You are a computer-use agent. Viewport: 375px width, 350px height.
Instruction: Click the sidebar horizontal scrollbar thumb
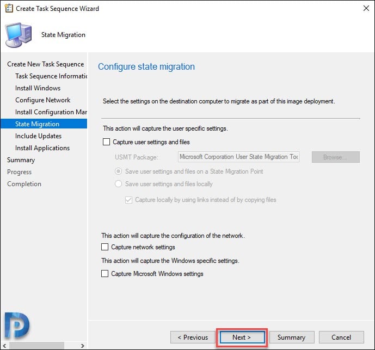(x=36, y=346)
